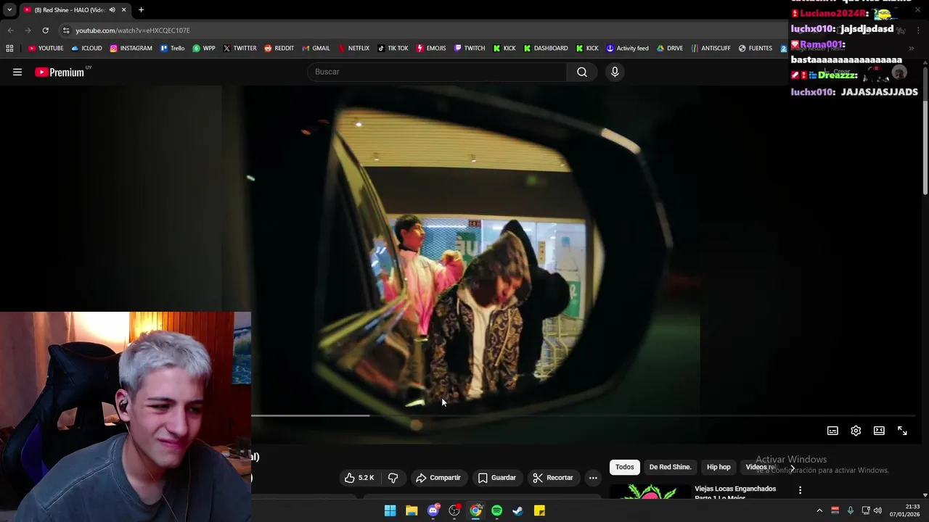Screen dimensions: 929x522
Task: Go back to the previous page
Action: [10, 30]
